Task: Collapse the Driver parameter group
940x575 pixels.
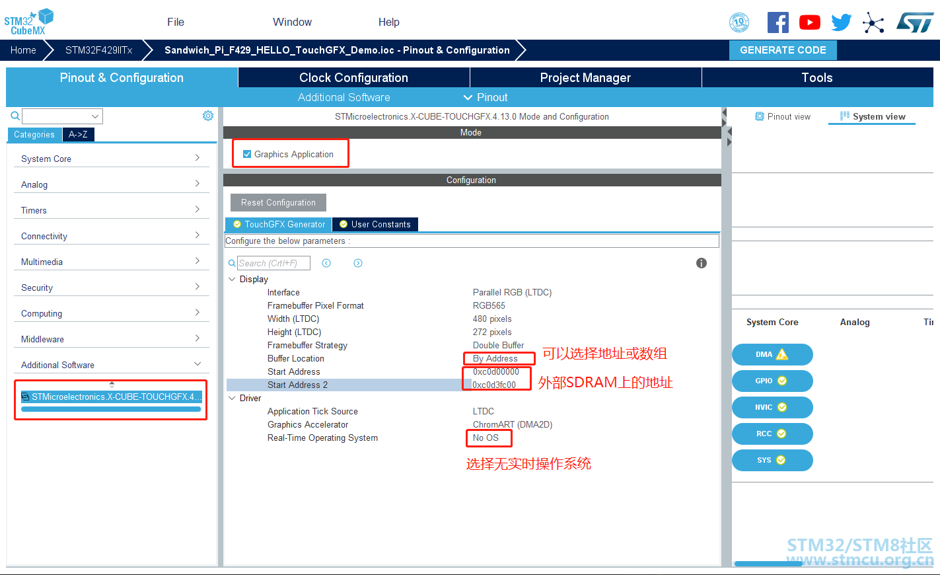Action: (232, 398)
